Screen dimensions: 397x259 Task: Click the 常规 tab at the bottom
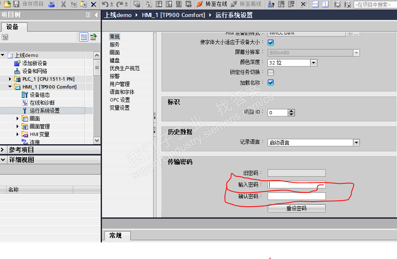(x=118, y=235)
